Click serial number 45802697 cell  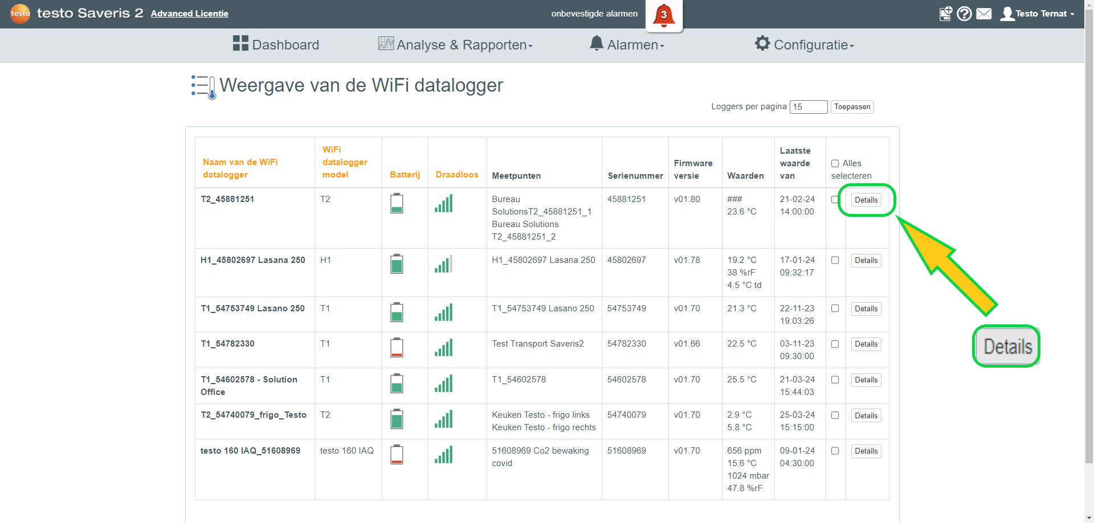[x=626, y=260]
